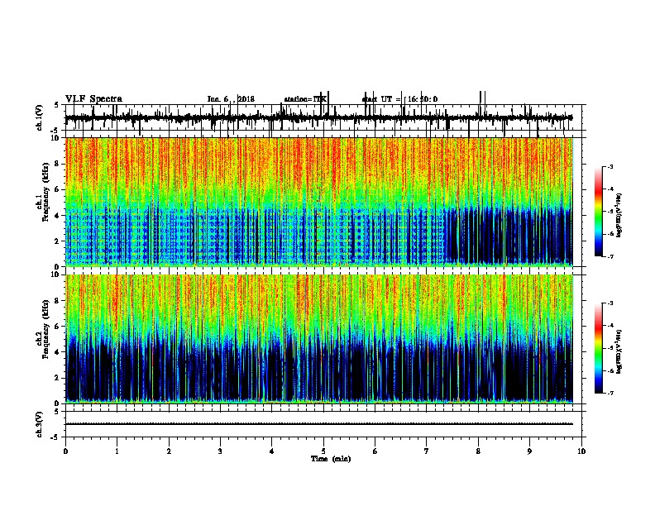Click time axis tick label "8"
Viewport: 655px width, 506px height.
478,451
